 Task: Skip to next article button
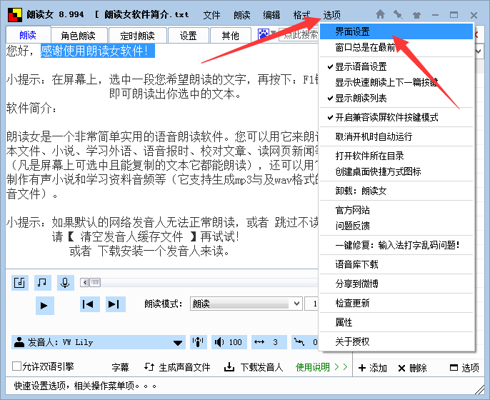click(x=115, y=304)
